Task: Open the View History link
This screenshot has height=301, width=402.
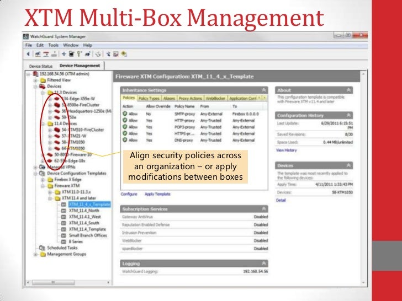Action: point(287,150)
